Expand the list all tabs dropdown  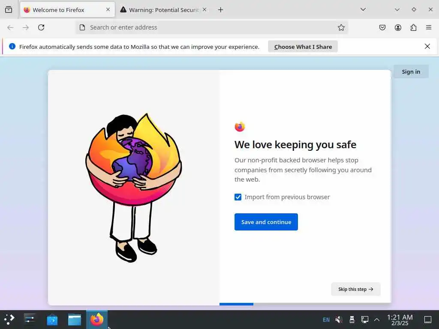pyautogui.click(x=363, y=9)
